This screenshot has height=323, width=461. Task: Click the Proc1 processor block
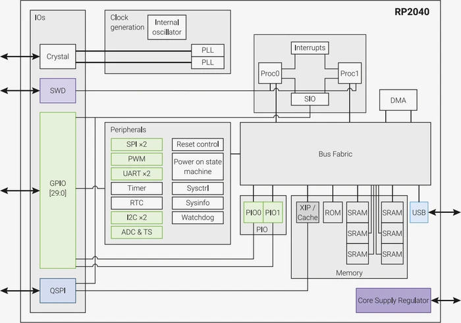350,73
